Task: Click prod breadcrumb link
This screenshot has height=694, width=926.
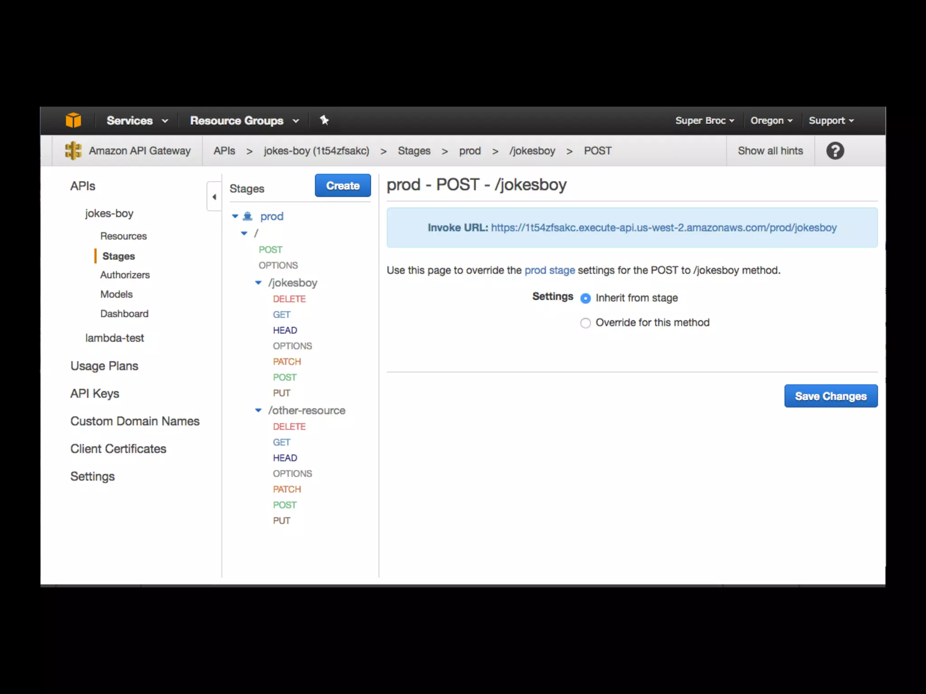Action: pyautogui.click(x=470, y=151)
